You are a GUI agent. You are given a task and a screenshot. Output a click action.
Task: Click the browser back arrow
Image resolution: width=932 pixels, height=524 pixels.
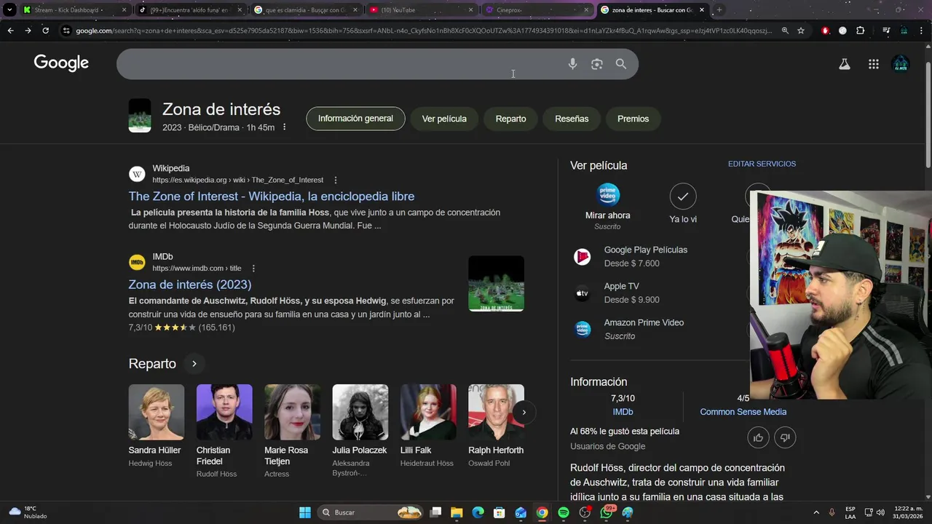point(10,31)
